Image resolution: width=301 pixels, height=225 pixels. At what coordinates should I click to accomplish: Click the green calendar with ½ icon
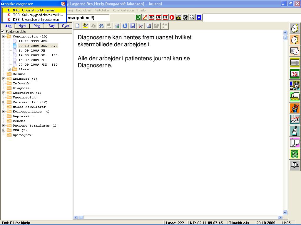(295, 74)
